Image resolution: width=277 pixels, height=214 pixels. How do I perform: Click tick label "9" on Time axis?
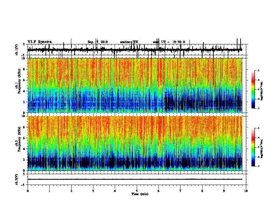pyautogui.click(x=224, y=191)
